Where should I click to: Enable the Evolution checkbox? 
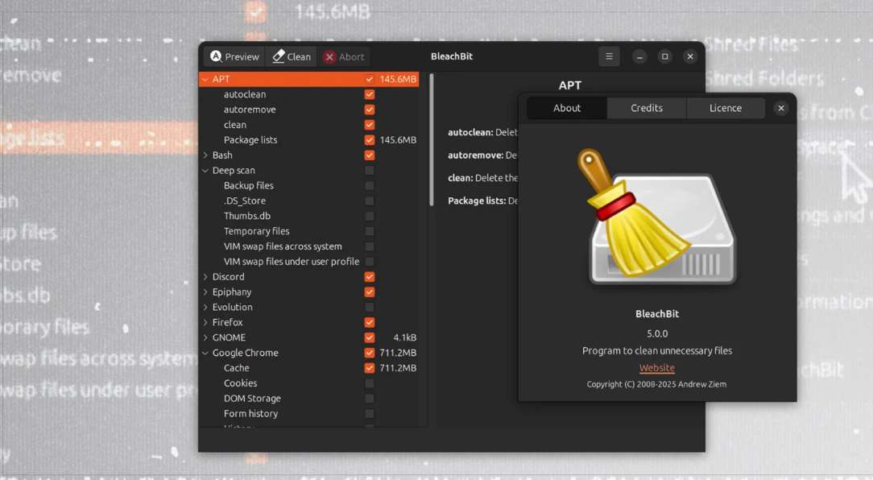pos(370,307)
